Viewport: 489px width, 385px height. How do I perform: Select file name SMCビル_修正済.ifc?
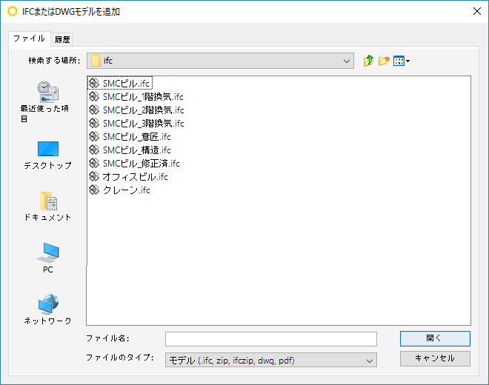(x=142, y=164)
